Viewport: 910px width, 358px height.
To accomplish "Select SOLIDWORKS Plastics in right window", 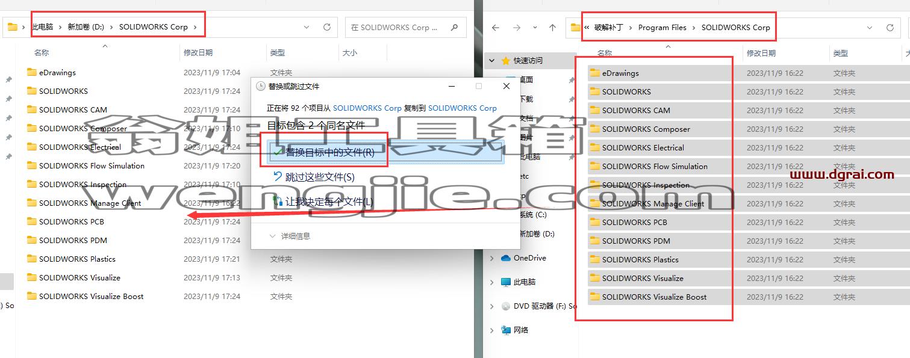I will point(640,259).
